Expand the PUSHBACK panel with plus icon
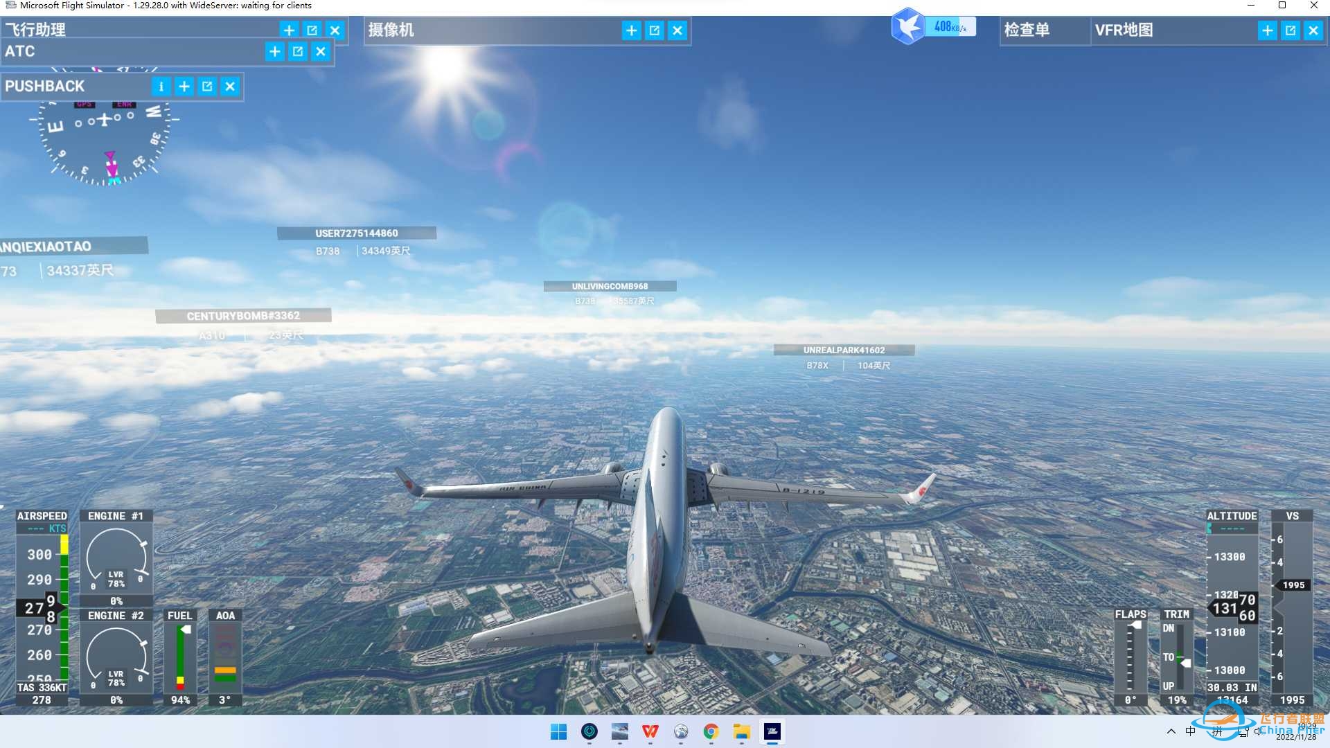 coord(184,87)
